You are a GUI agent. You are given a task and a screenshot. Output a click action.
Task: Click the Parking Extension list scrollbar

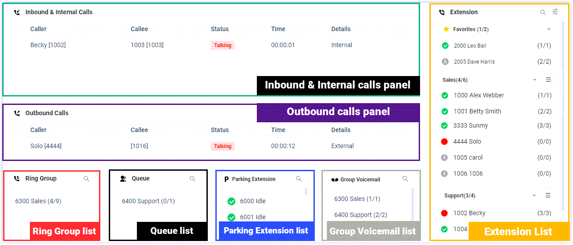point(306,192)
